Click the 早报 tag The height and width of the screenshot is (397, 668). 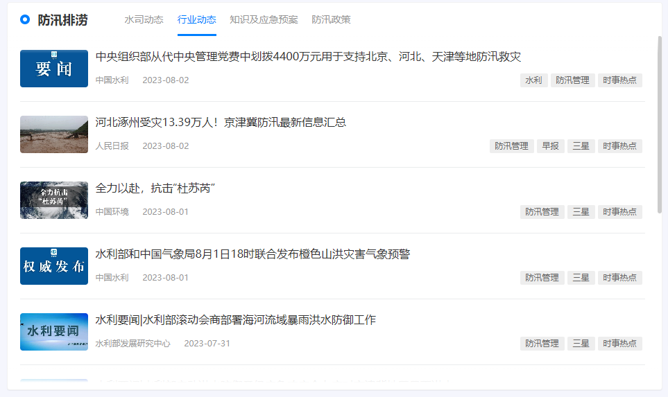(550, 146)
